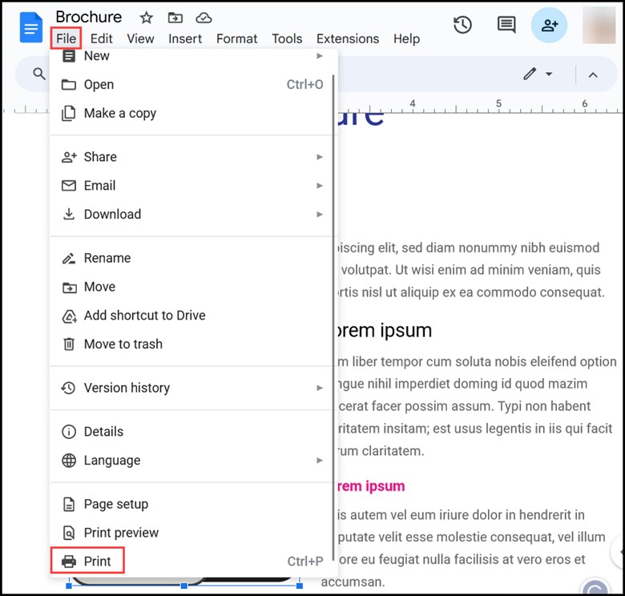
Task: Expand the Download submenu arrow
Action: [x=319, y=215]
